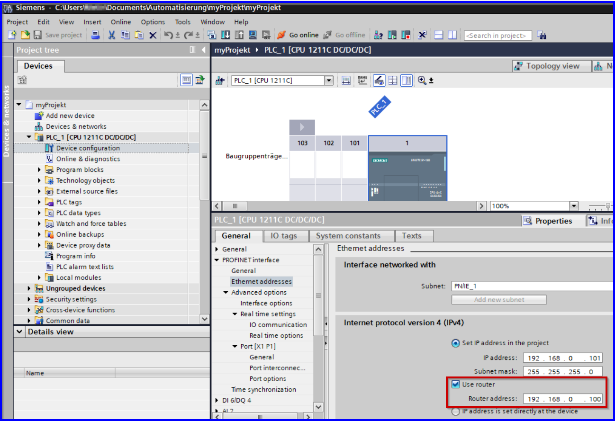Click the Add new subnet button
The image size is (615, 421).
499,300
